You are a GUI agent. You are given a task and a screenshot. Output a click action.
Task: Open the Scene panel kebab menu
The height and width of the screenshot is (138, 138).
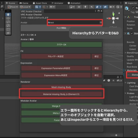[x=121, y=3]
